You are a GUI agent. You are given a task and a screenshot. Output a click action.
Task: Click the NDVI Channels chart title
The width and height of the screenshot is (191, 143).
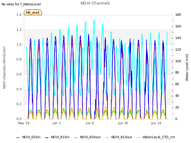click(95, 3)
